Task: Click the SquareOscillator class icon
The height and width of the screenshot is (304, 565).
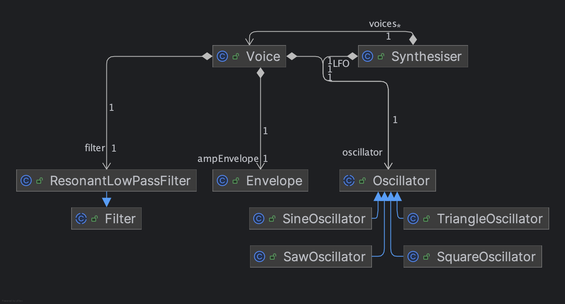Action: [x=413, y=256]
